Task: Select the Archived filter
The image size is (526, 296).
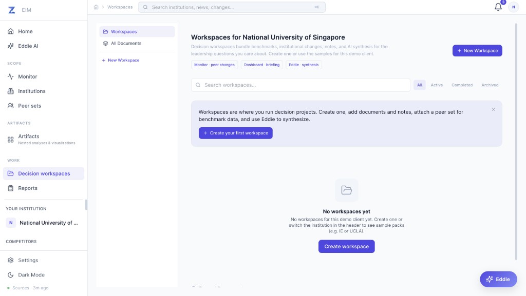Action: 490,85
